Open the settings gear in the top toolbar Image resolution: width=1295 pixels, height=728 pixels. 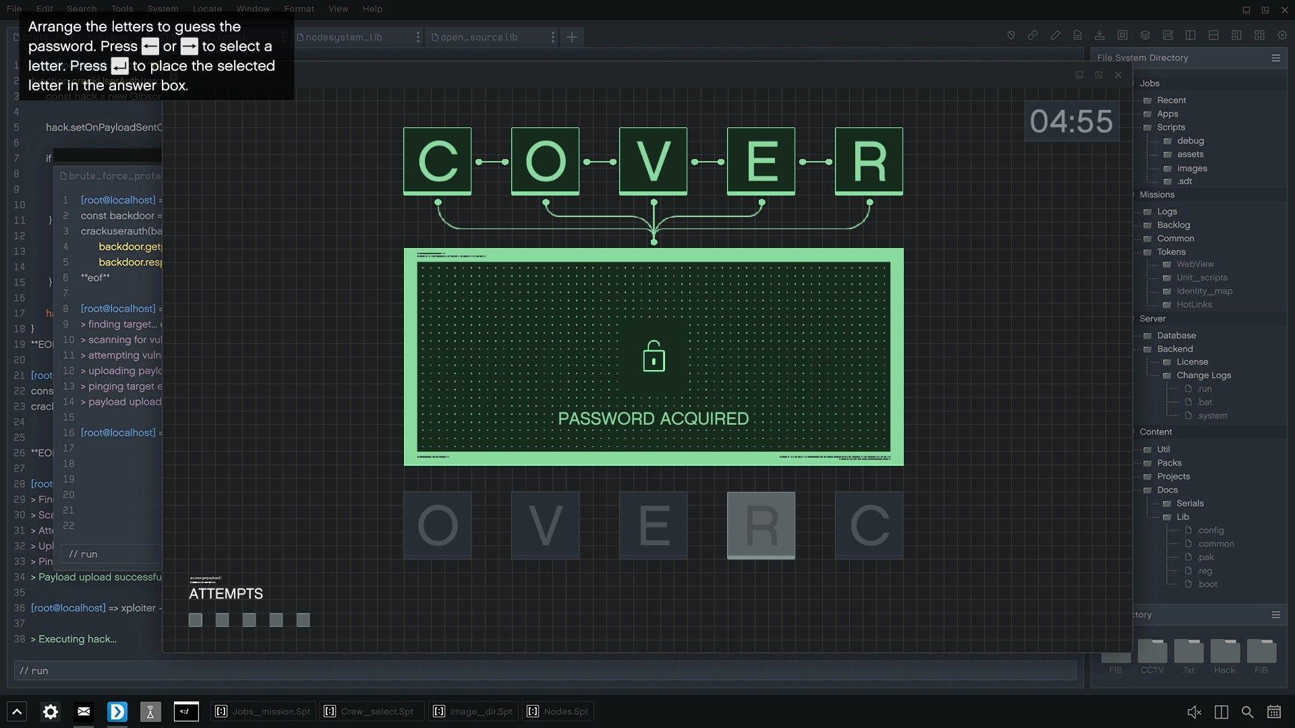1282,36
